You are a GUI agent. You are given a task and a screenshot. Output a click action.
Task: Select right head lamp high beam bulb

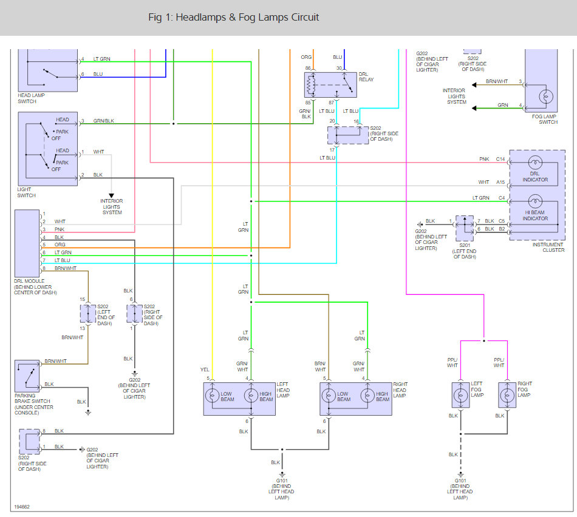367,396
